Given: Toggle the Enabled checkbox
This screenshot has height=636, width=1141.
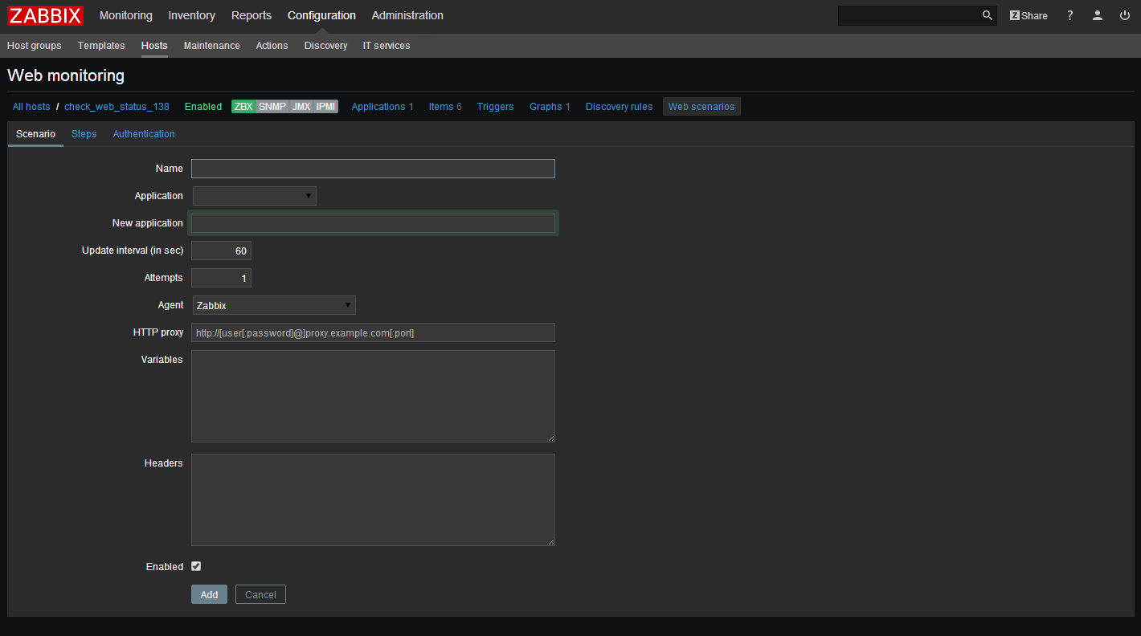Looking at the screenshot, I should [x=196, y=566].
